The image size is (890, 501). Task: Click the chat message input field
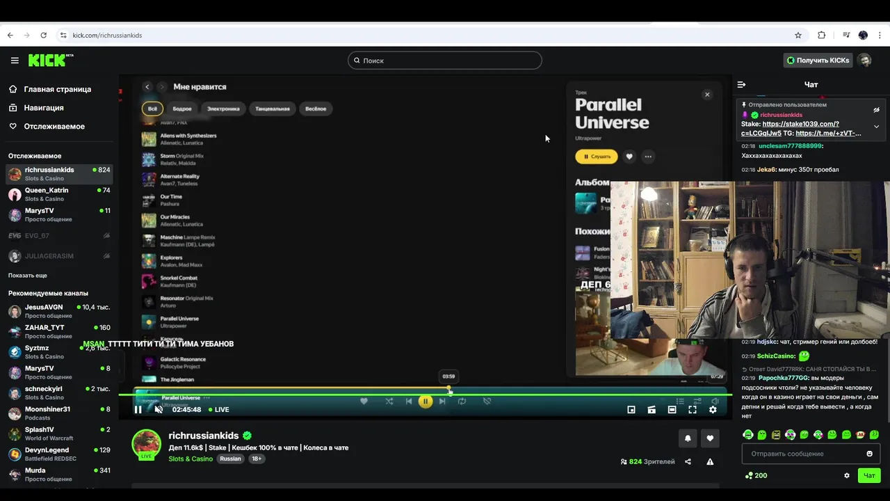coord(811,454)
